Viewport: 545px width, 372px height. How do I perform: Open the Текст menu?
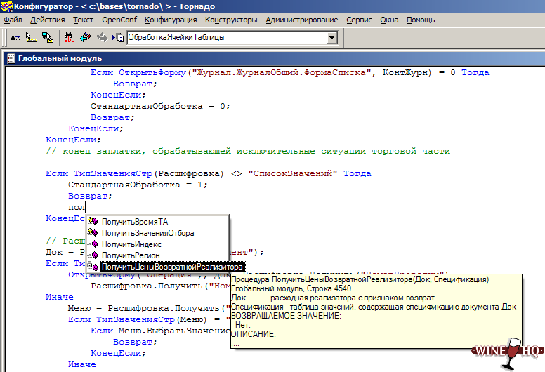(x=83, y=20)
